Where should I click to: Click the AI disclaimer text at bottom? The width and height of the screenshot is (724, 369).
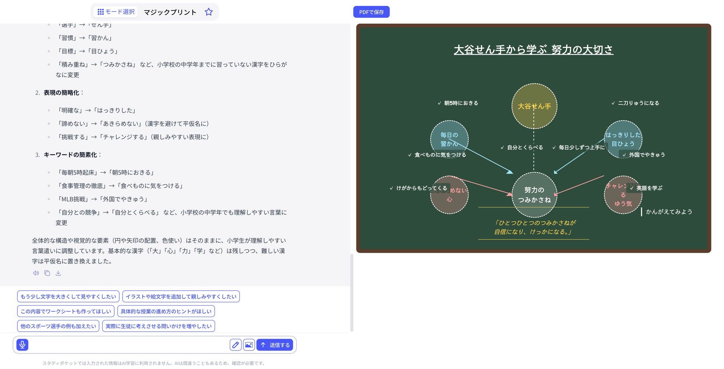(154, 363)
